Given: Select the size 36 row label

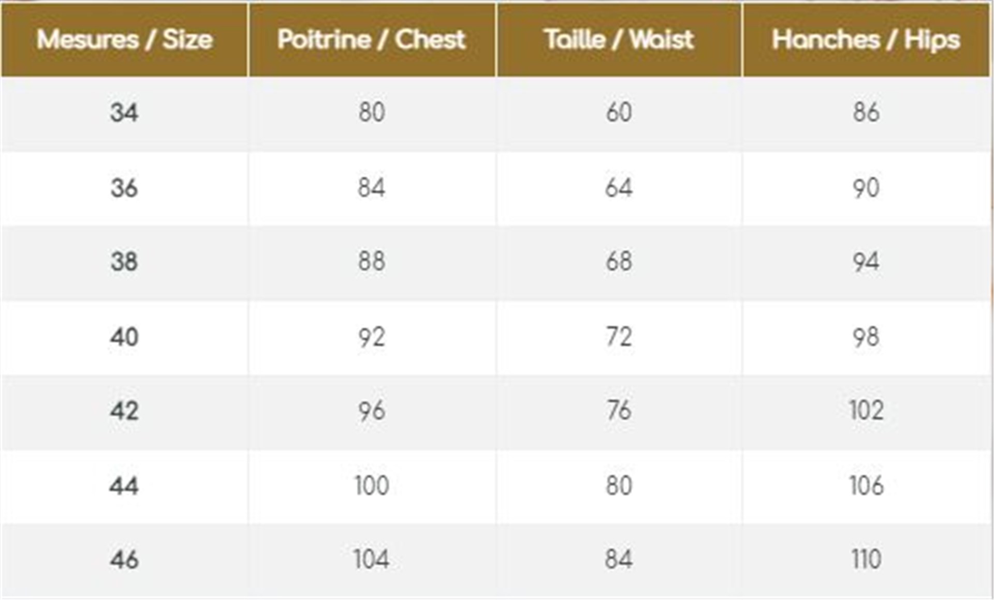Looking at the screenshot, I should point(124,187).
